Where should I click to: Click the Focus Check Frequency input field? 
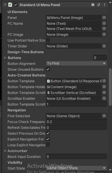[76, 122]
